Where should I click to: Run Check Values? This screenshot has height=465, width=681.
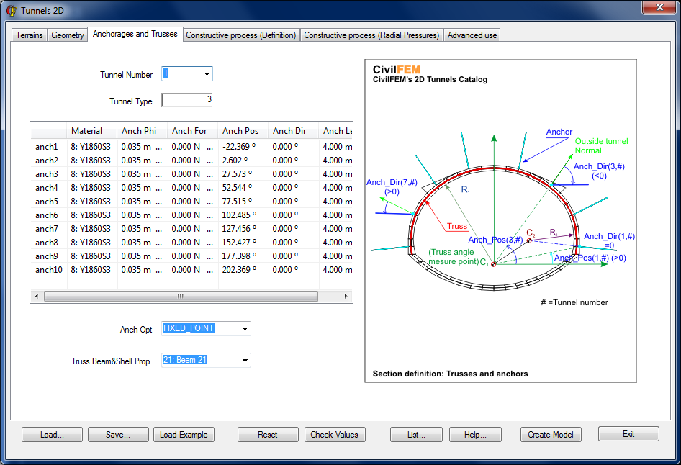tap(335, 435)
